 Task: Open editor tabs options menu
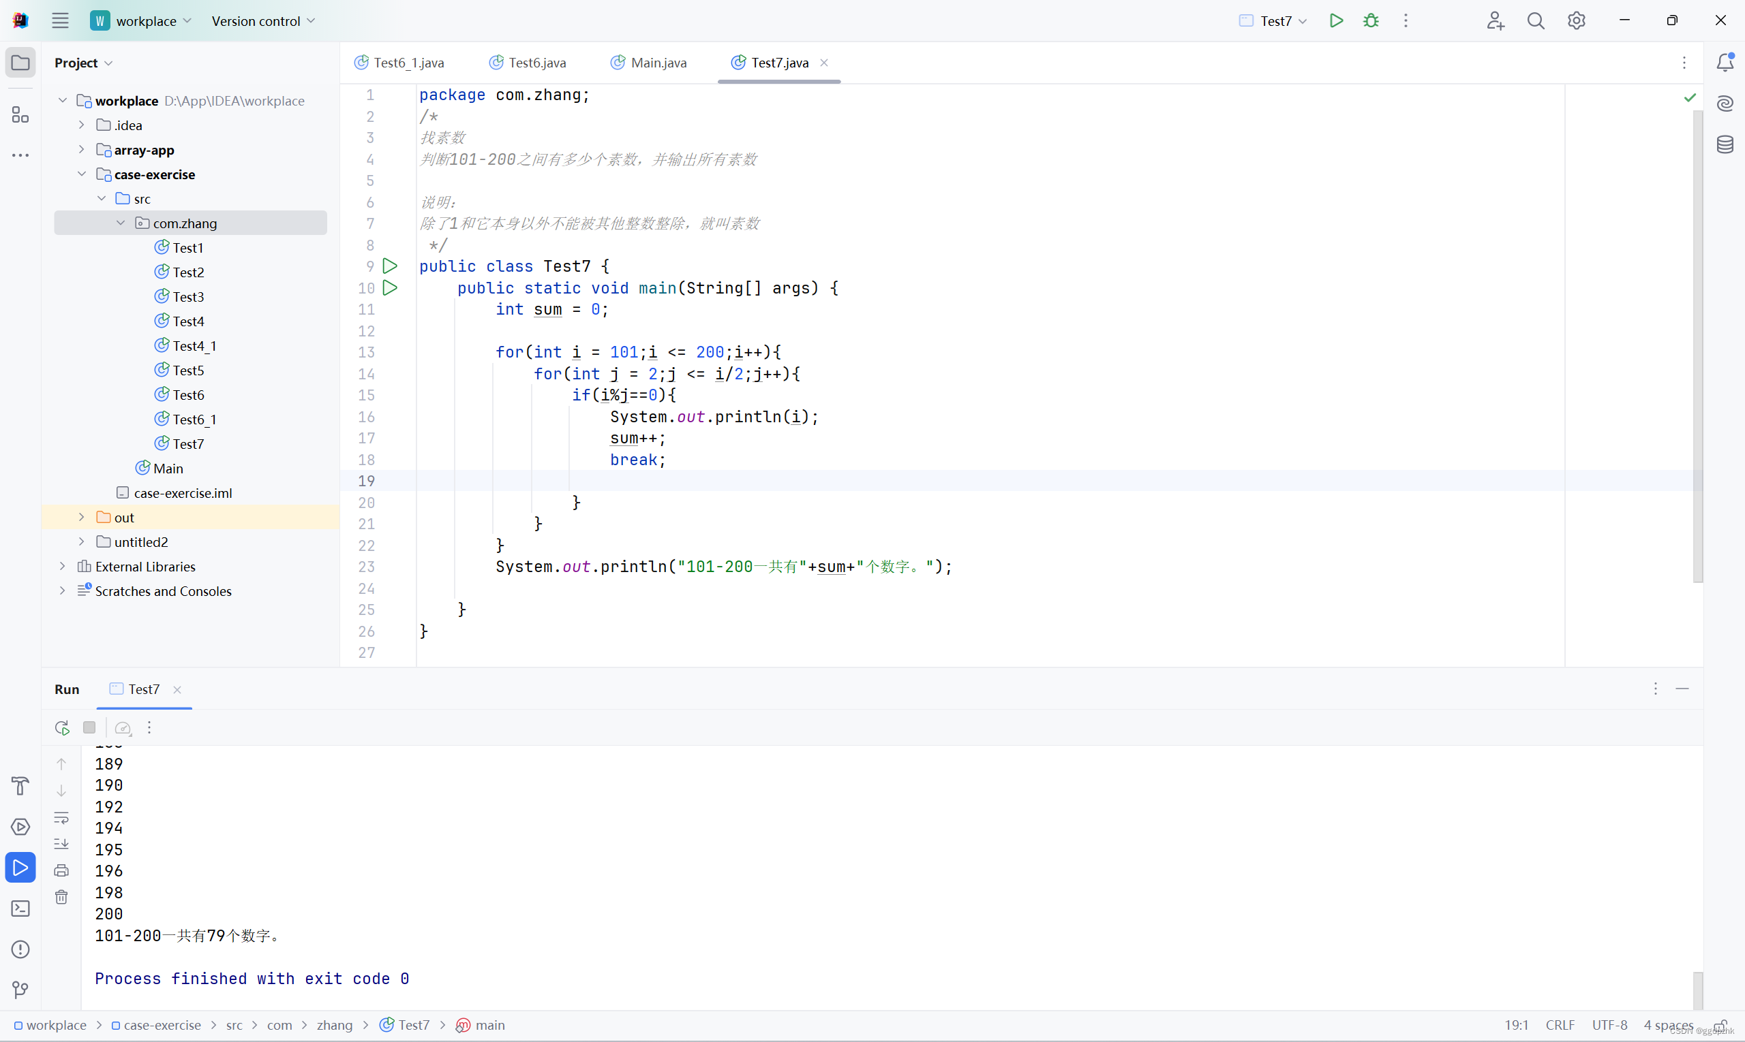point(1684,63)
